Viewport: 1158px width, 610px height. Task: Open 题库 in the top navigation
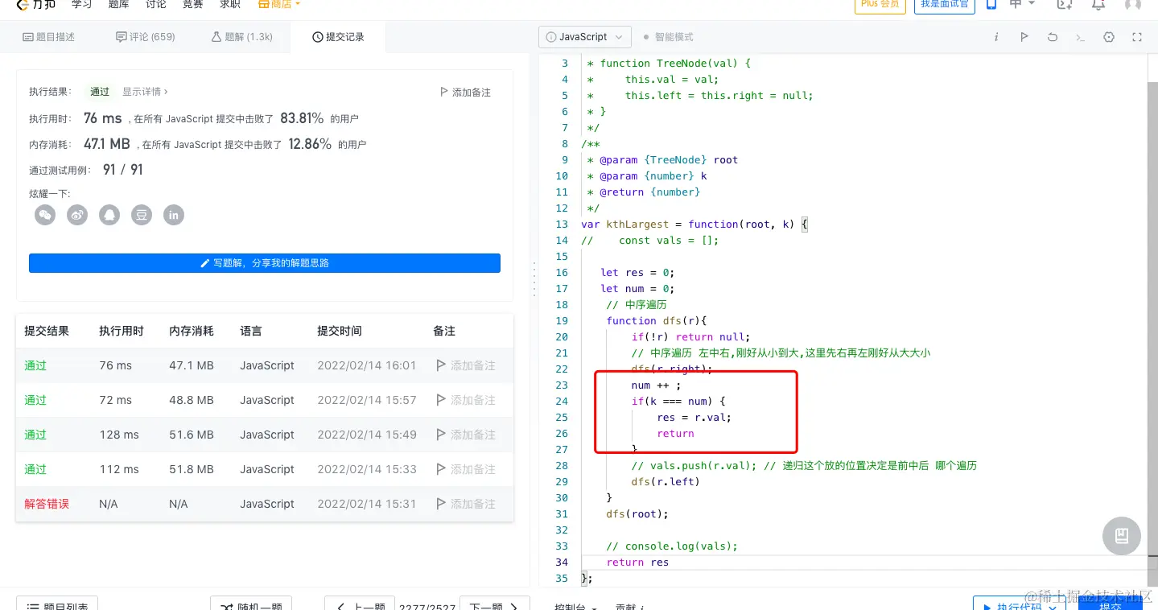tap(119, 5)
